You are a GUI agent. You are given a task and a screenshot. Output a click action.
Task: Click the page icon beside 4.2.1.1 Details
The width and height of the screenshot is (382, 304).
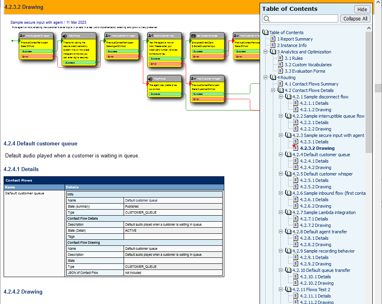296,103
